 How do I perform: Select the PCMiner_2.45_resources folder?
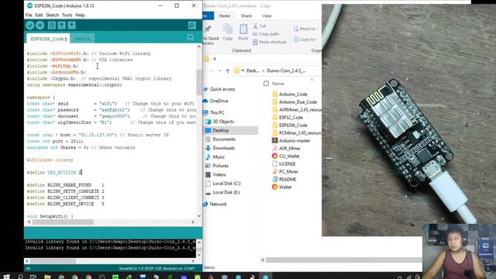[x=300, y=133]
